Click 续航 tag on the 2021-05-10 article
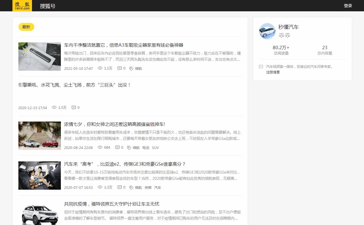The width and height of the screenshot is (364, 225). point(138,68)
